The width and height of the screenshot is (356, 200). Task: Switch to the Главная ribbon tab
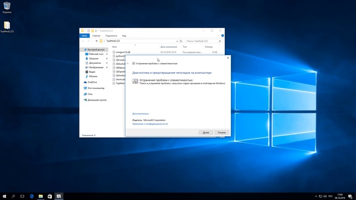point(96,36)
